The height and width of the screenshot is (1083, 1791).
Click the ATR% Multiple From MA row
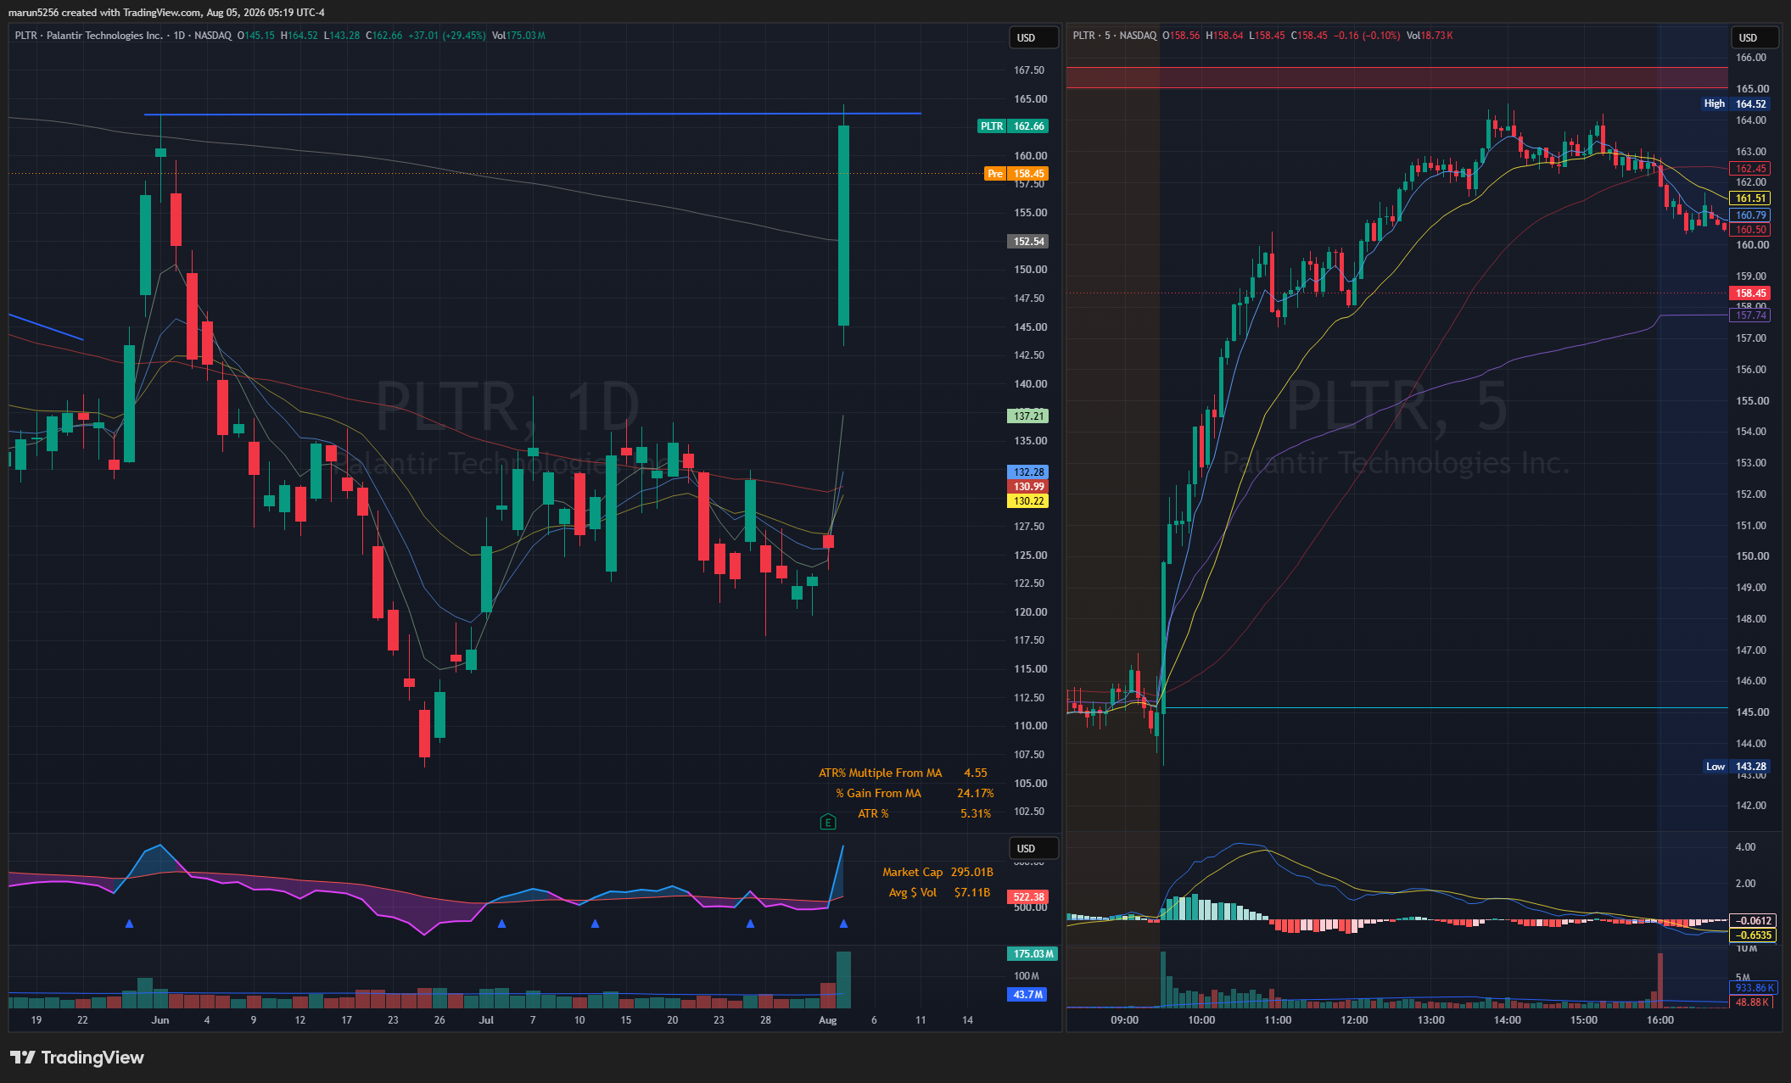(903, 773)
